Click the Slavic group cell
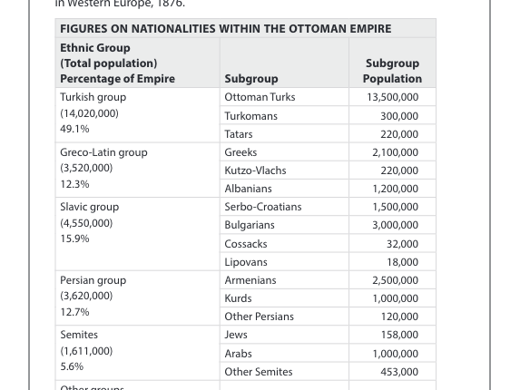 coord(138,234)
